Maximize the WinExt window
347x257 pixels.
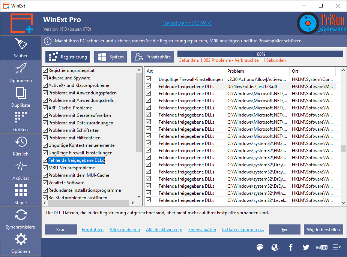321,6
